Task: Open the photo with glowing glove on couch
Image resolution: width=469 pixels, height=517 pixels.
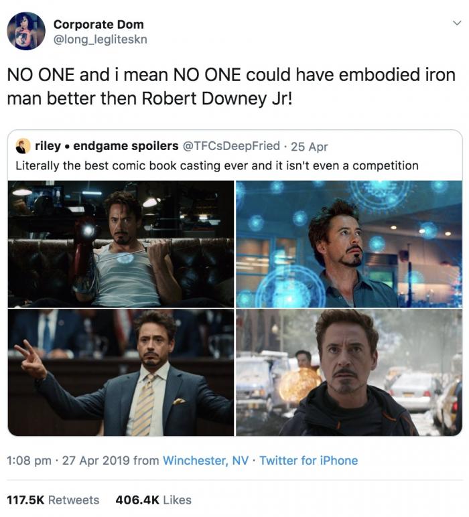Action: pos(121,244)
